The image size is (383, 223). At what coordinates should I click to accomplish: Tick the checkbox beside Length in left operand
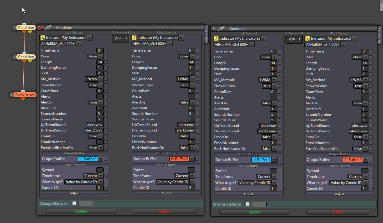[106, 62]
